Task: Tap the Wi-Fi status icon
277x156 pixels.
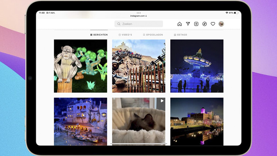Action: [x=227, y=13]
